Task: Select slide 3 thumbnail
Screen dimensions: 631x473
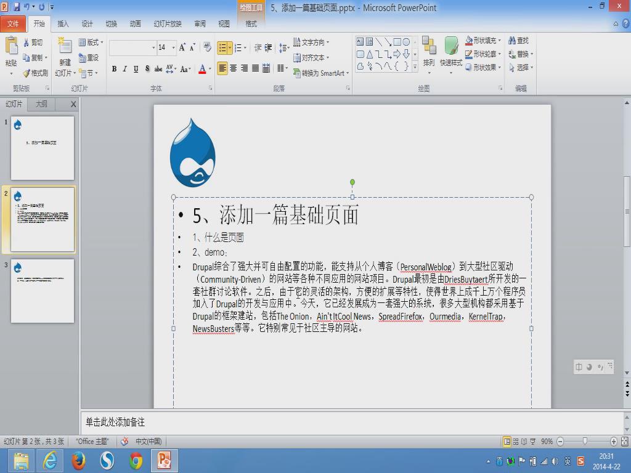Action: 43,291
